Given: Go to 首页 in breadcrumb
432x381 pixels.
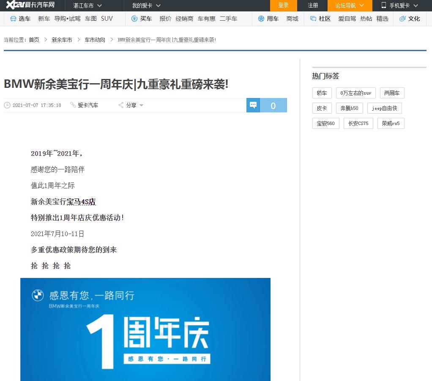Looking at the screenshot, I should pos(34,40).
